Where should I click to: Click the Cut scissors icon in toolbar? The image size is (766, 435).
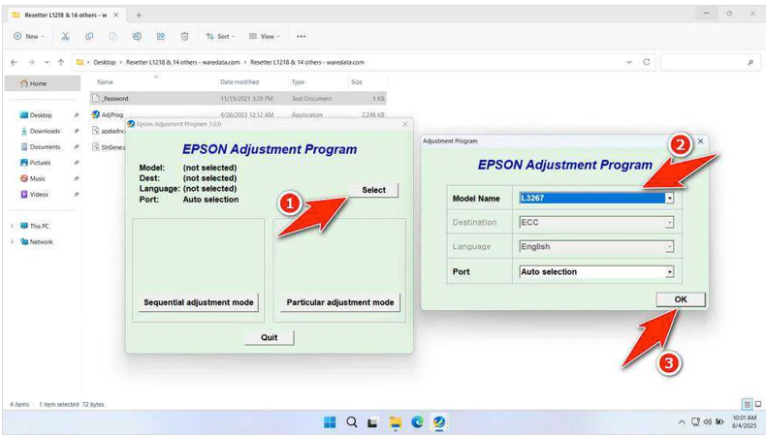tap(65, 36)
